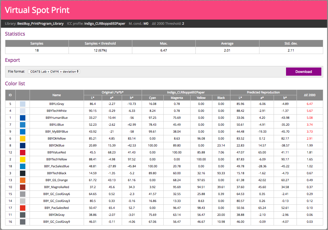The width and height of the screenshot is (328, 230).
Task: Click the BBY_GC_CoolGray9 color swatch
Action: click(x=23, y=222)
